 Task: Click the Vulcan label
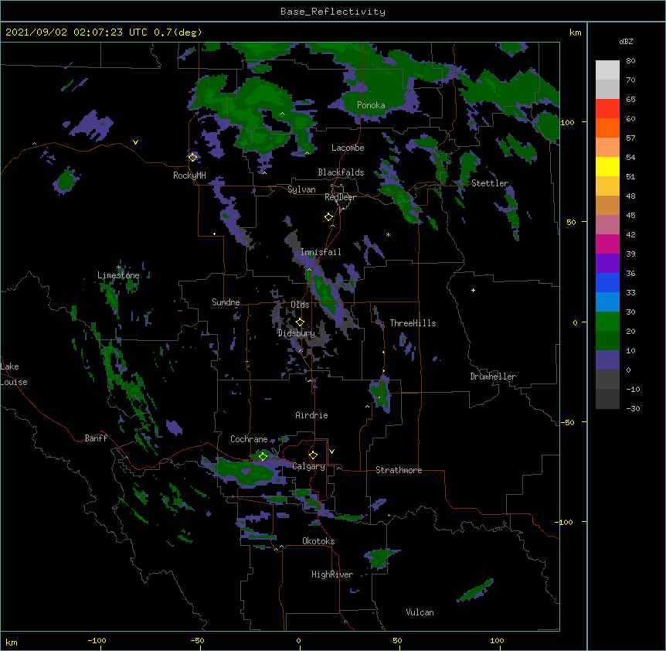[420, 612]
